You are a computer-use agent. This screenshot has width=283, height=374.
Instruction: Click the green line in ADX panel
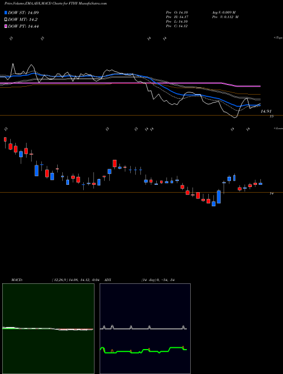[124, 352]
